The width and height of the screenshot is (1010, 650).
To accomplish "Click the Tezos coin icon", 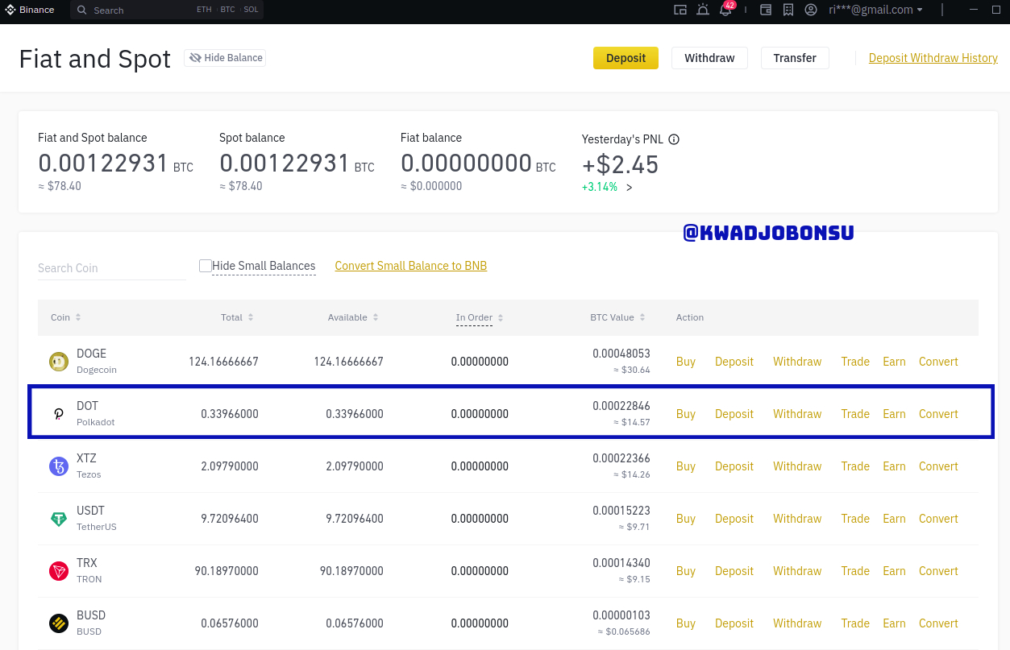I will click(x=59, y=466).
